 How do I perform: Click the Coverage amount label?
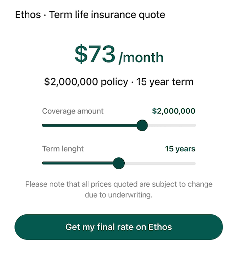pos(73,111)
